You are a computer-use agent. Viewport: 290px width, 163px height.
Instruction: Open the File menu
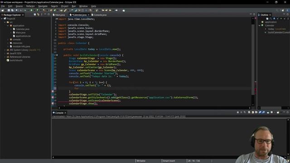click(x=3, y=6)
